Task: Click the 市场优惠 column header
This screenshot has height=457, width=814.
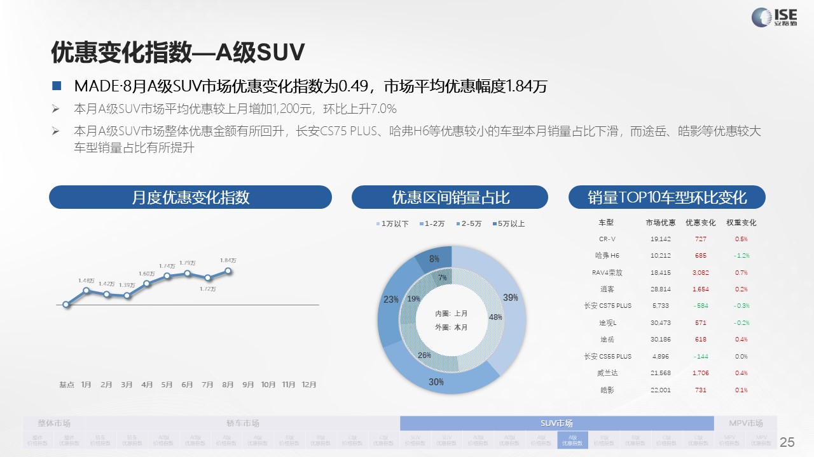Action: click(x=661, y=223)
